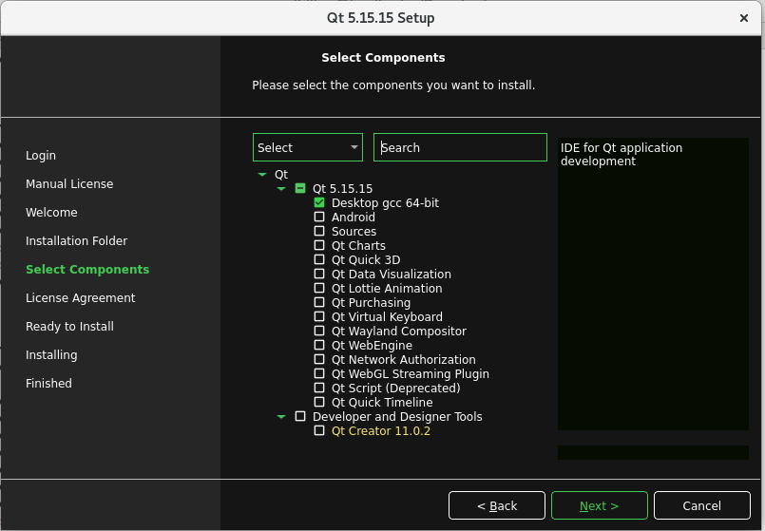This screenshot has height=531, width=765.
Task: Select the Qt WebEngine row label
Action: click(x=372, y=345)
